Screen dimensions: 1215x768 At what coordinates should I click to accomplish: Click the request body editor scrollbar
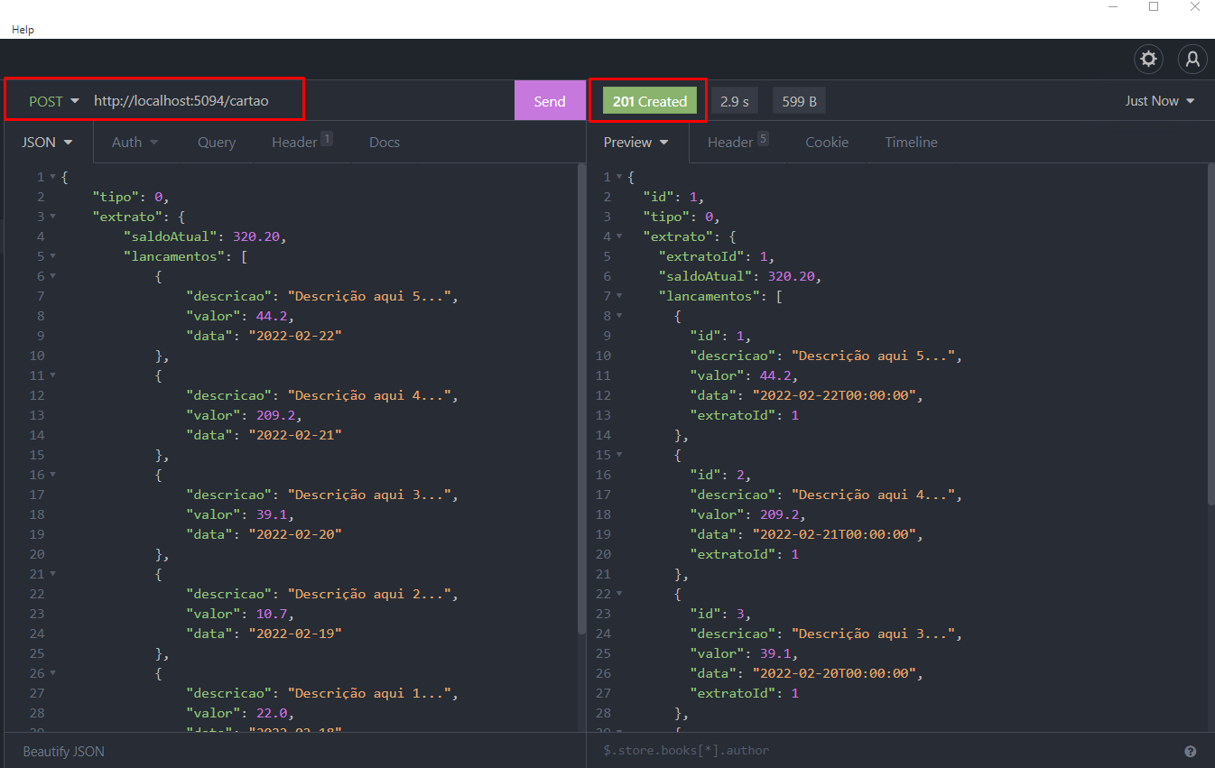[x=581, y=399]
